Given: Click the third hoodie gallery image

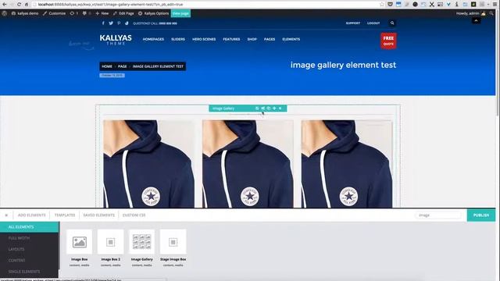Looking at the screenshot, I should click(347, 164).
